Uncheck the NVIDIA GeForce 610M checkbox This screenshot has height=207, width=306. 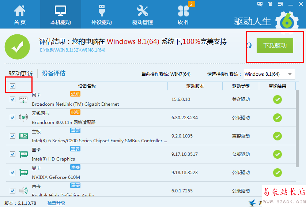point(13,173)
